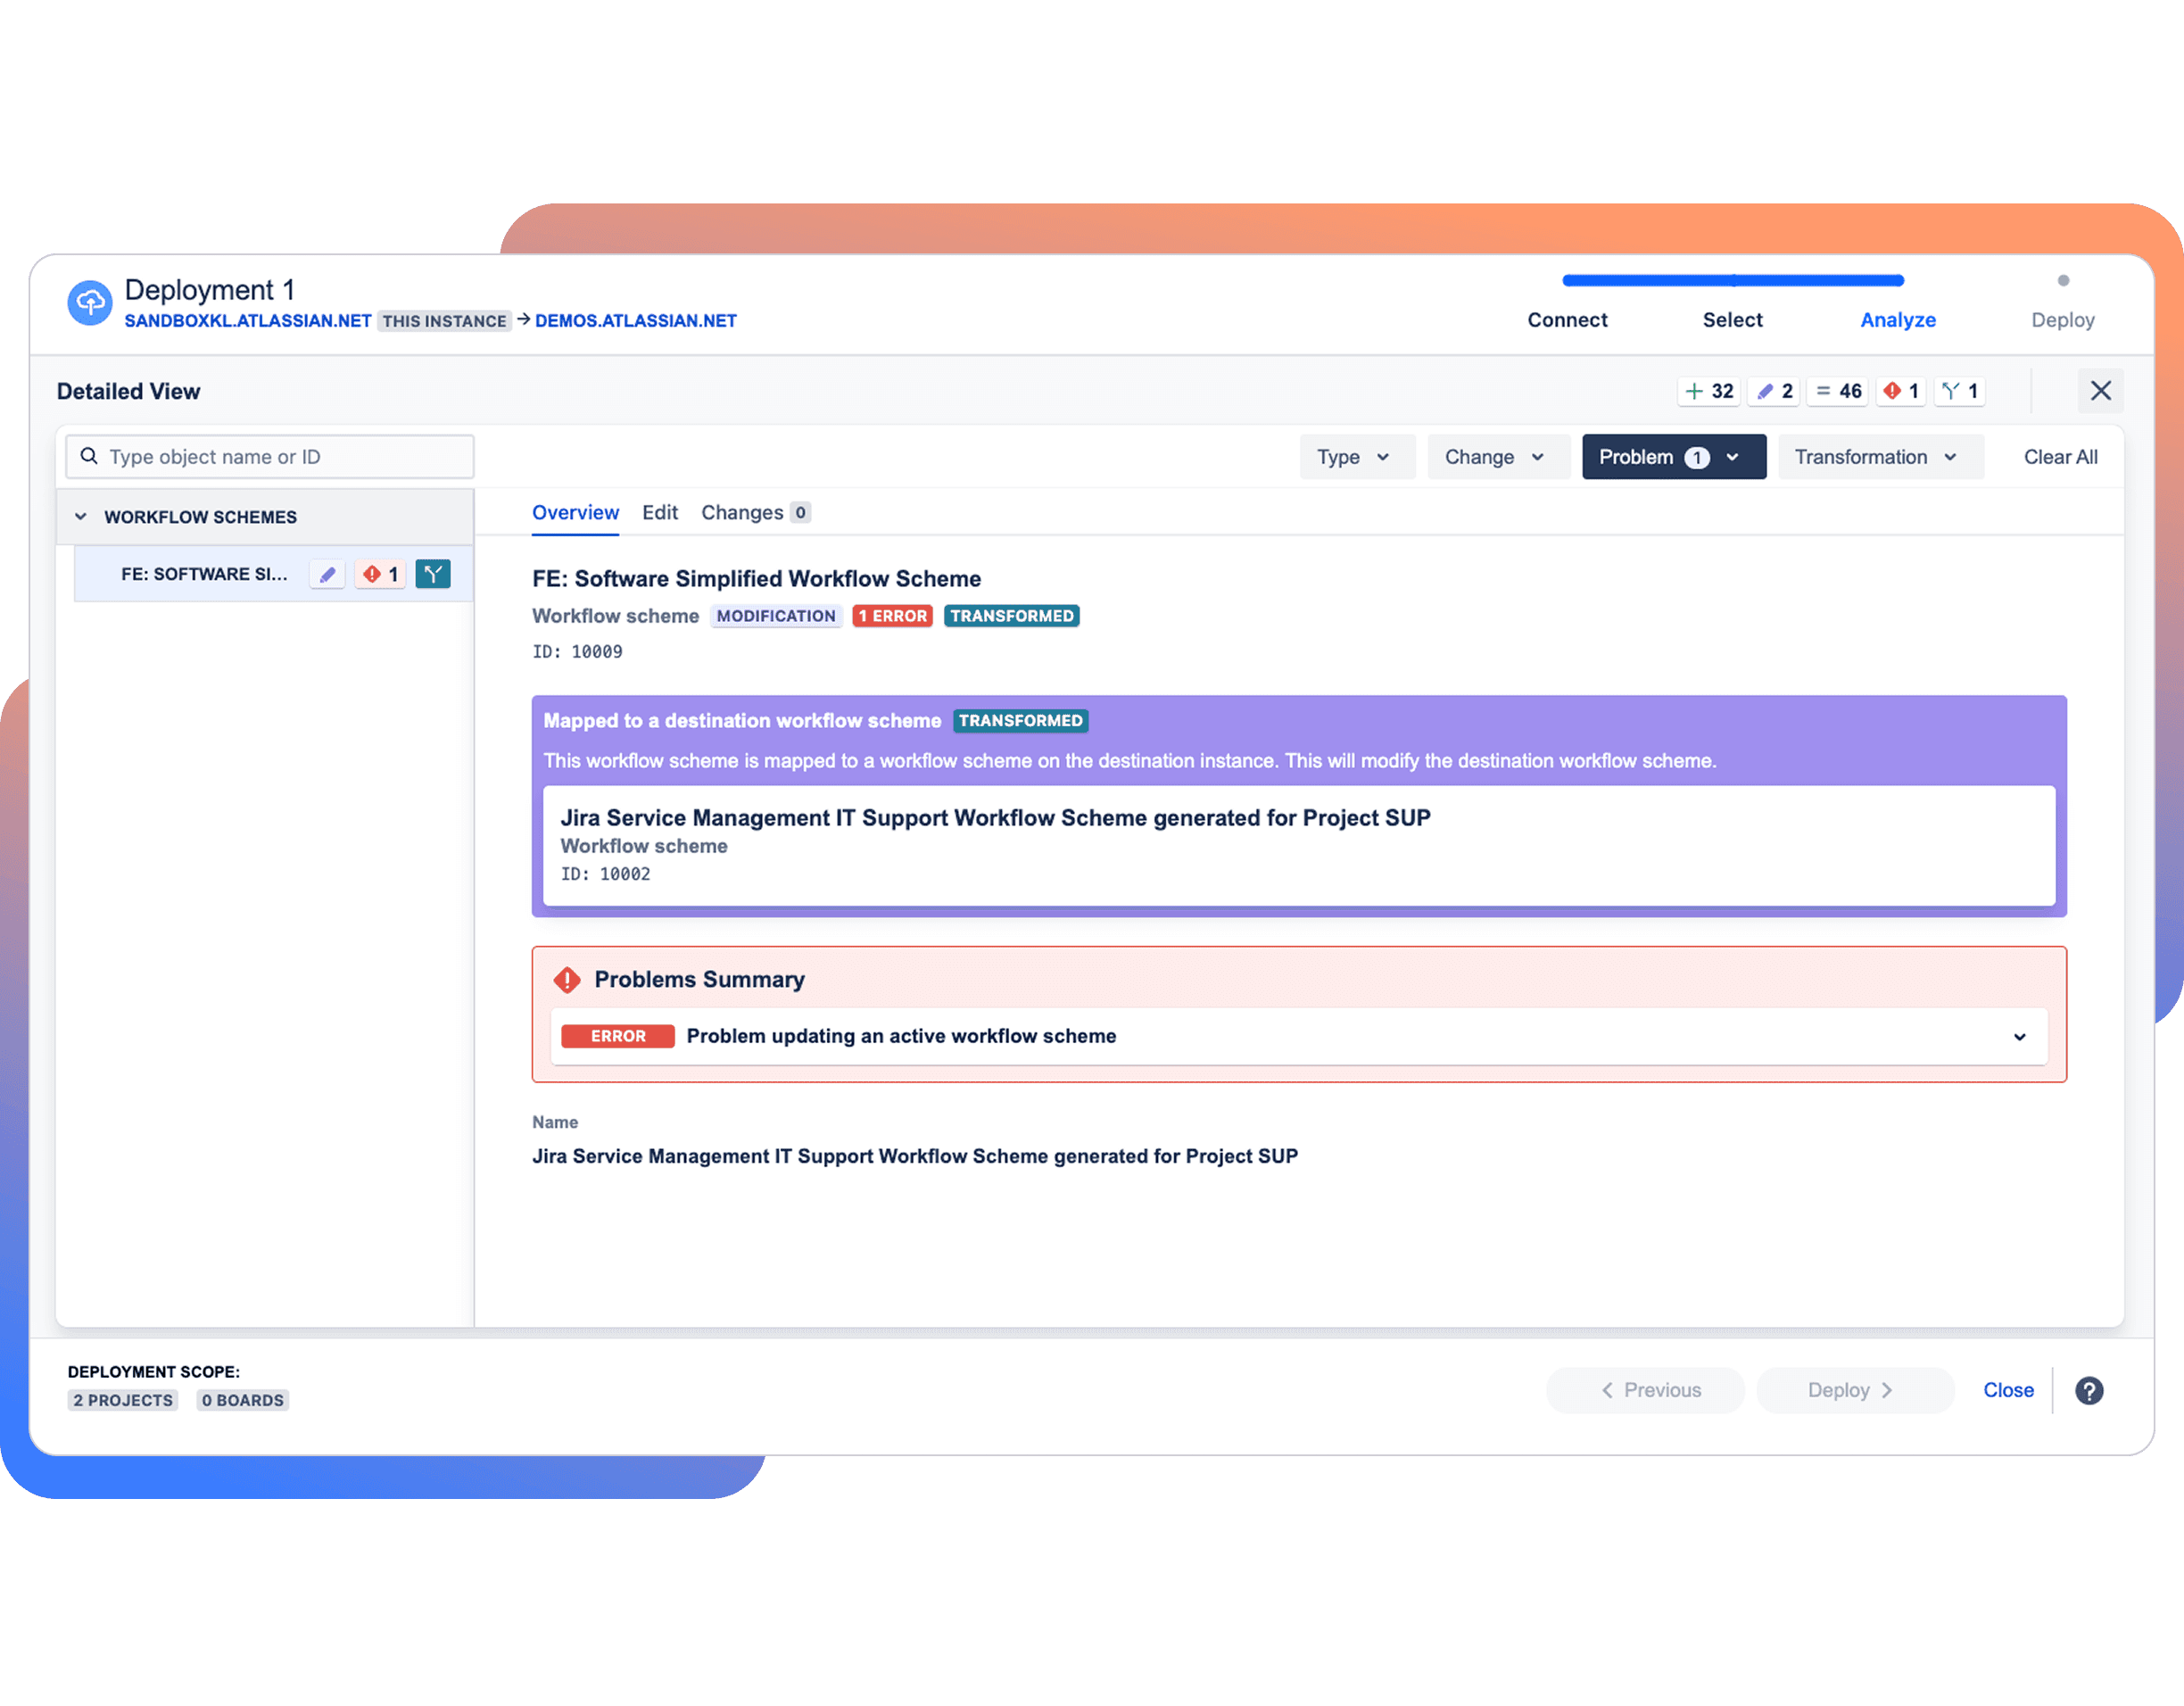Click the Previous button

pyautogui.click(x=1645, y=1390)
